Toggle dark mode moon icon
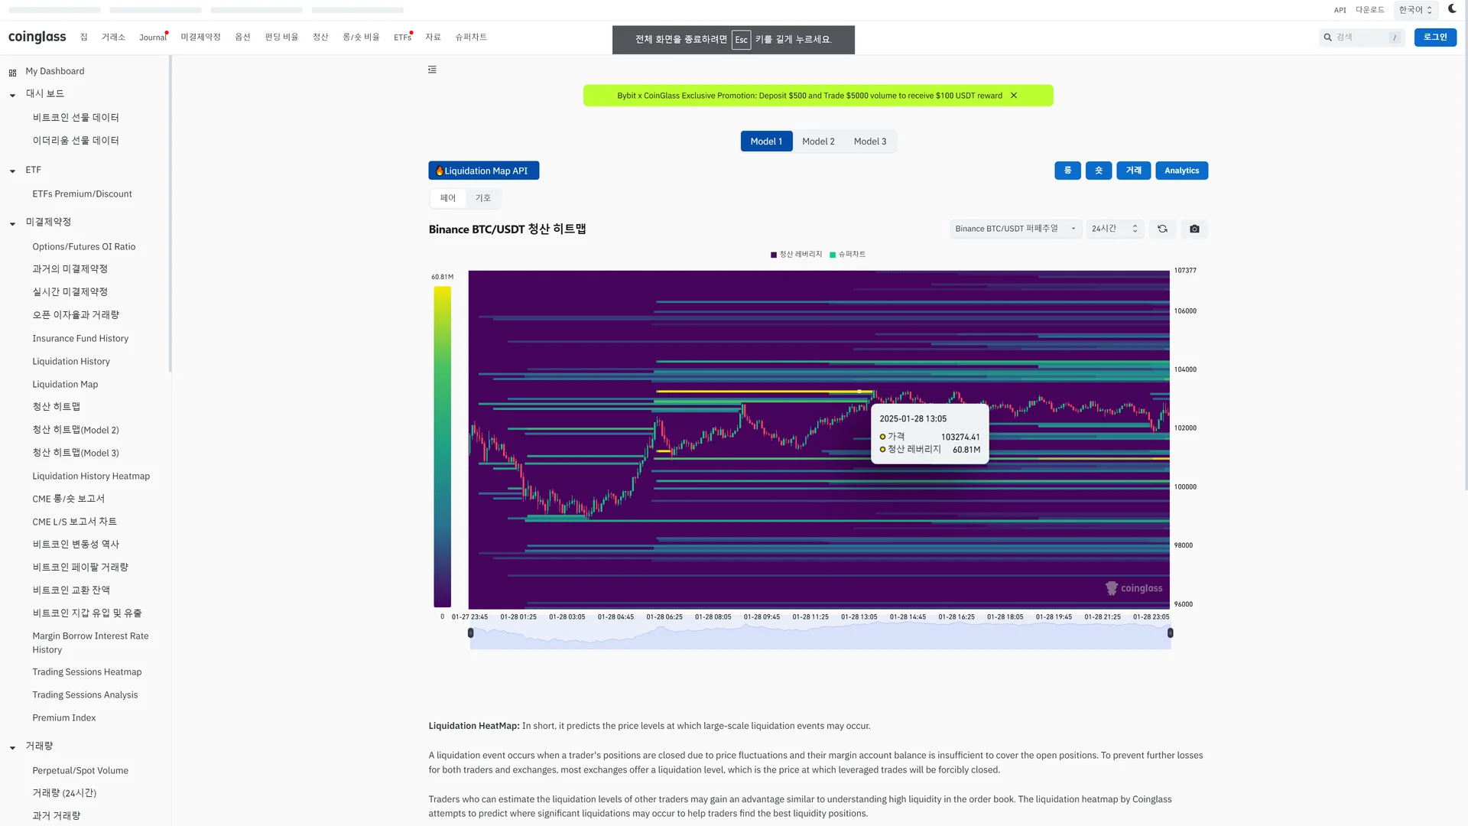This screenshot has height=826, width=1468. pyautogui.click(x=1452, y=9)
